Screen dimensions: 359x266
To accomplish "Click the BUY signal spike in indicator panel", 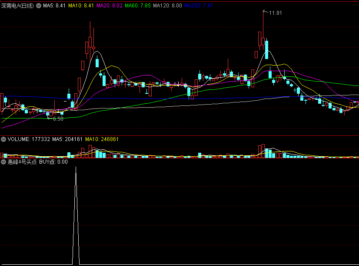I will point(76,216).
